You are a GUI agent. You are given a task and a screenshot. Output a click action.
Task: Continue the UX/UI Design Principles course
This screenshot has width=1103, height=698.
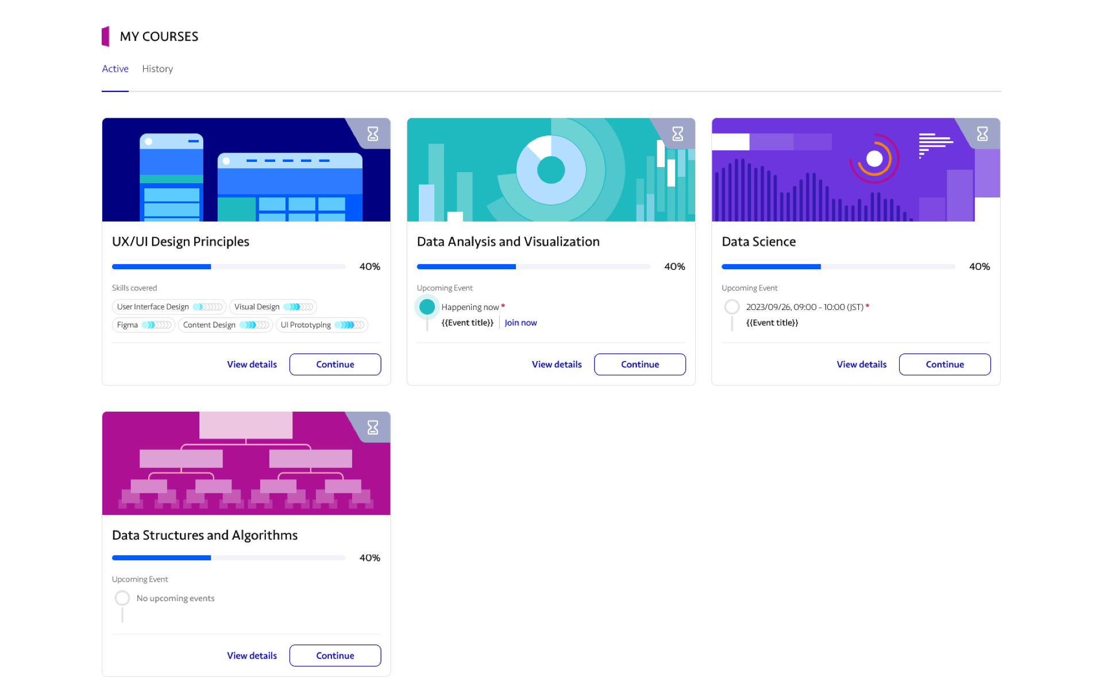point(335,364)
